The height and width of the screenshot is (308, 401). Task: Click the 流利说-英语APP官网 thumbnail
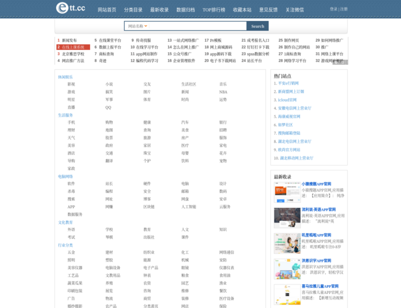(287, 218)
